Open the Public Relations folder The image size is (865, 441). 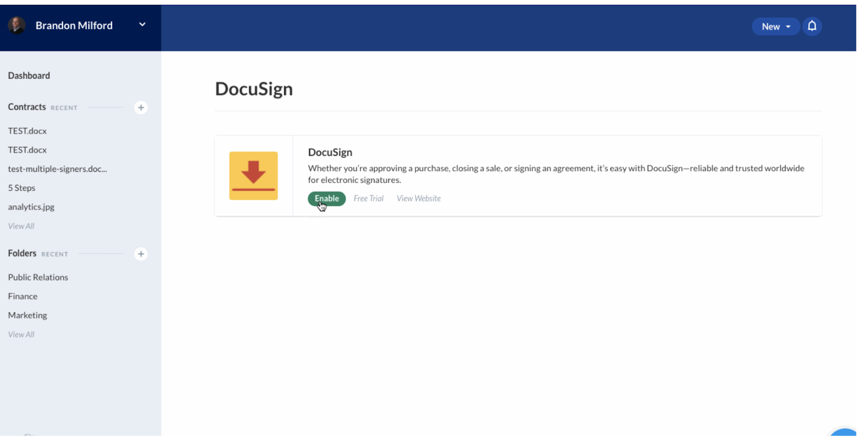38,277
